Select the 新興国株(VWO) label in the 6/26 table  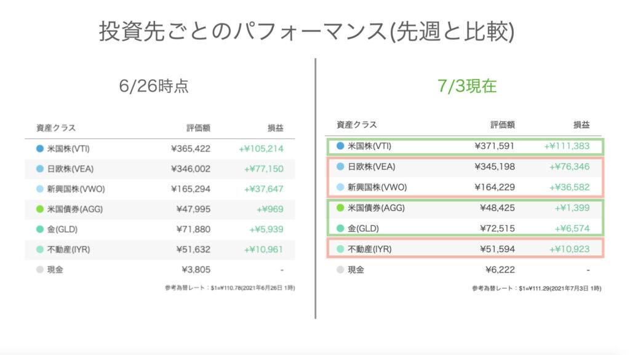[x=73, y=189]
